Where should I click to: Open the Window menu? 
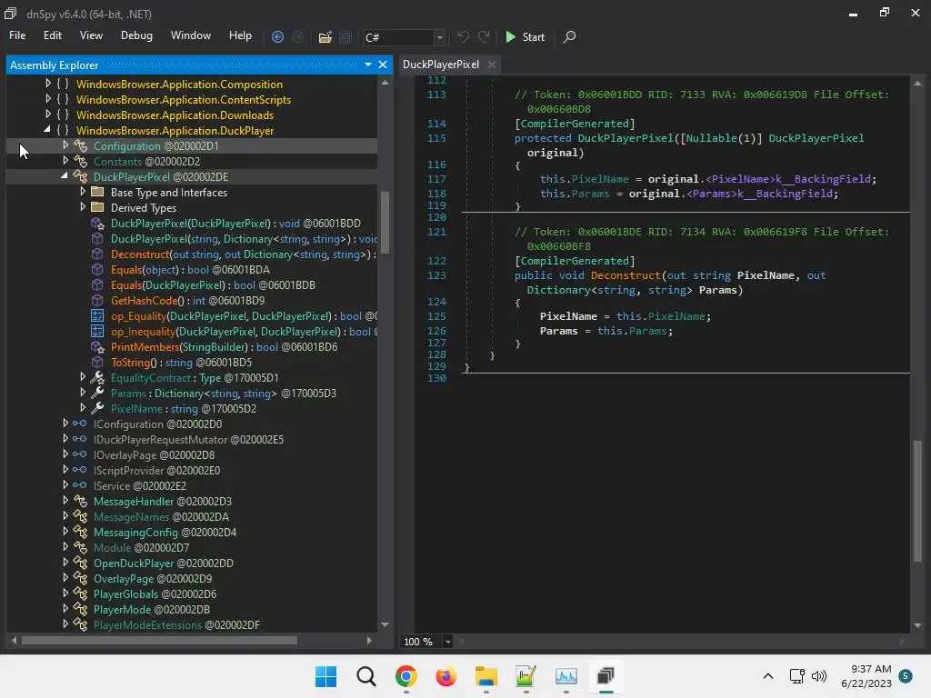pos(191,35)
